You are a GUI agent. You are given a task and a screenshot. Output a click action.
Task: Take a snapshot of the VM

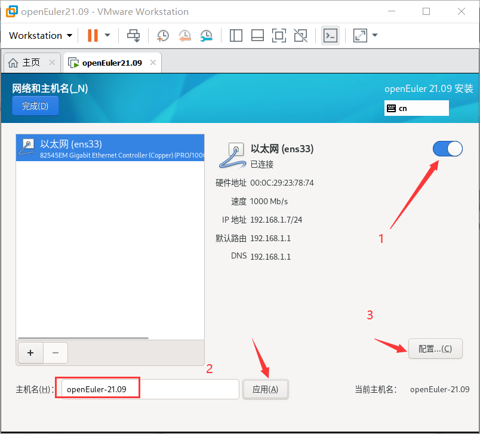coord(162,35)
